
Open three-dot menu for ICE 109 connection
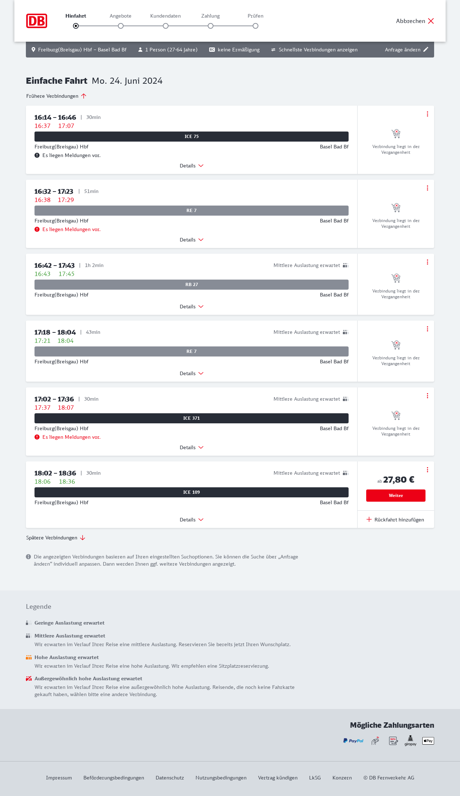(427, 470)
